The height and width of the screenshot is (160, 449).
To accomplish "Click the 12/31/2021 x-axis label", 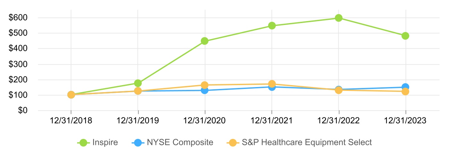I will 272,121.
